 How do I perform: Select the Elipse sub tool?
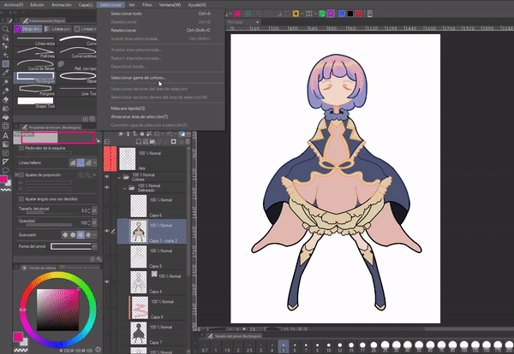tap(78, 78)
